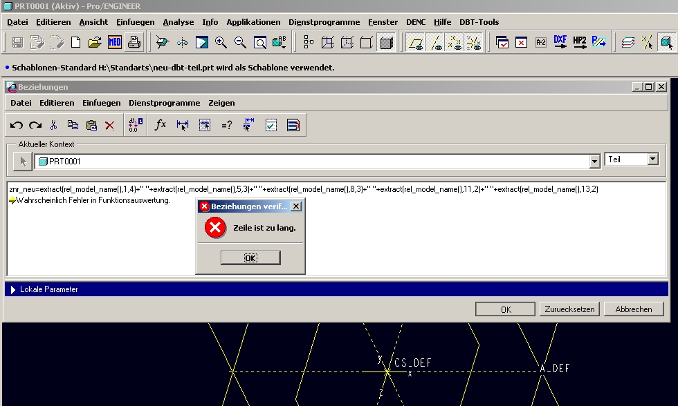Click the context selection arrow button
The height and width of the screenshot is (406, 678).
(x=22, y=162)
